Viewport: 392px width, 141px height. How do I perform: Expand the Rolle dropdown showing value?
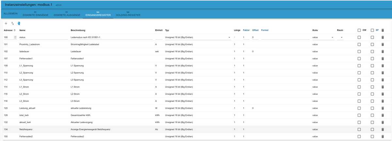pyautogui.click(x=323, y=37)
